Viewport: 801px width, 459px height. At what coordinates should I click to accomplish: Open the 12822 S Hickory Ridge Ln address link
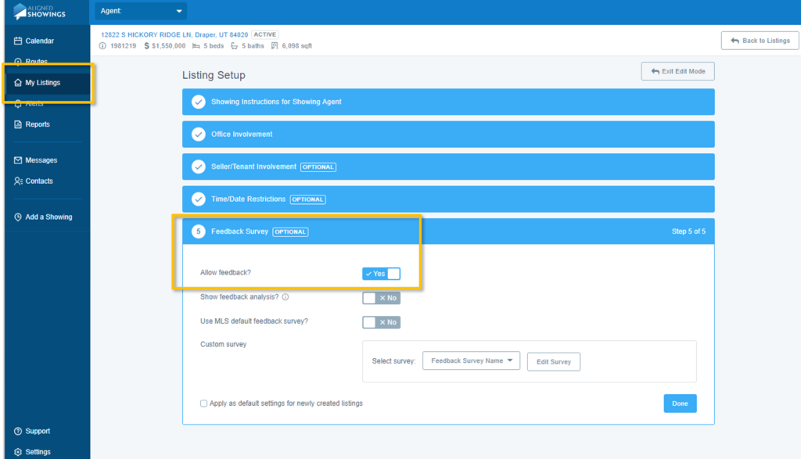[174, 34]
